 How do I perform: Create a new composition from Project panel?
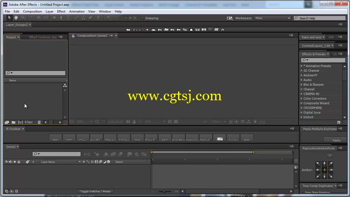coord(20,122)
